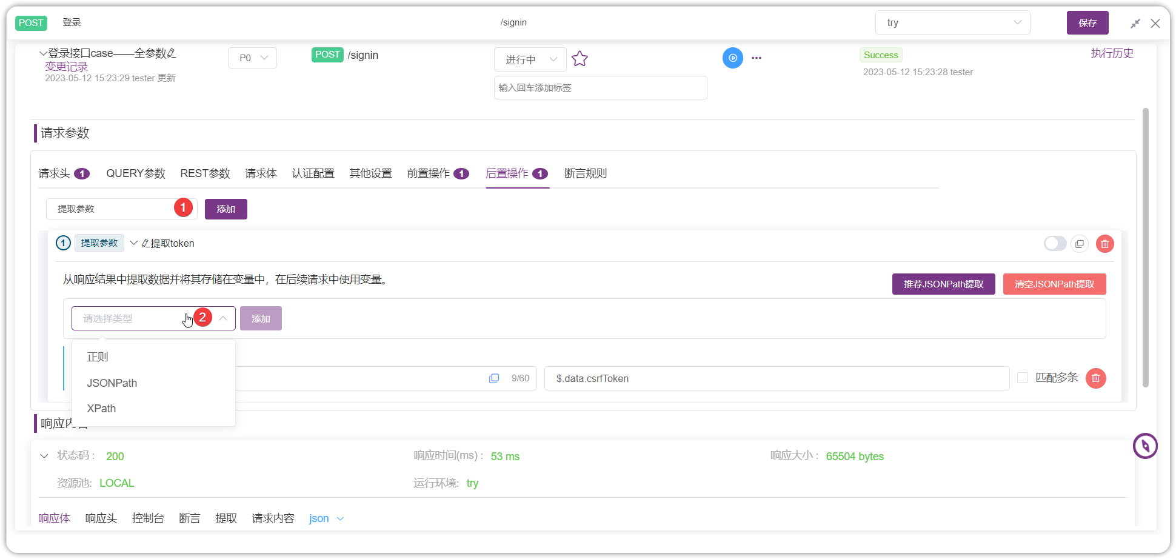Show the 提取 response tab
Image resolution: width=1176 pixels, height=559 pixels.
click(226, 518)
